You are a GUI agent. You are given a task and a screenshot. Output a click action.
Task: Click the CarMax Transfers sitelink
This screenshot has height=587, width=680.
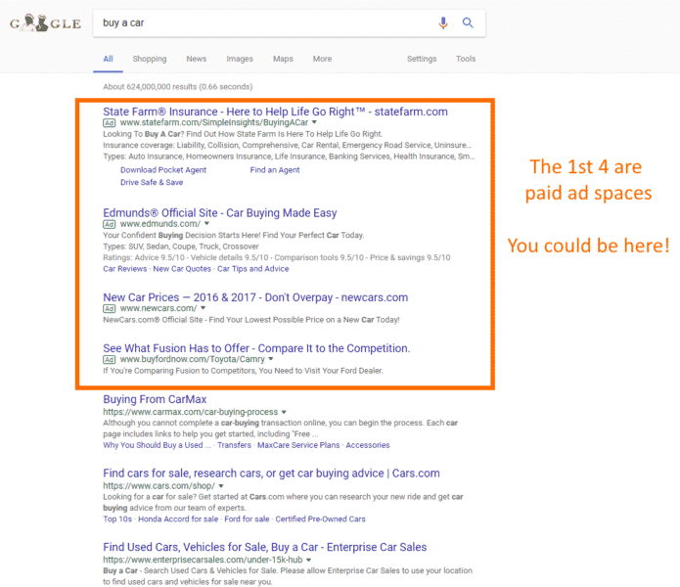tap(234, 445)
